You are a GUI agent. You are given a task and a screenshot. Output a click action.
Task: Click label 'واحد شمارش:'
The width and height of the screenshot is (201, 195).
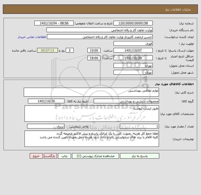coord(79,126)
